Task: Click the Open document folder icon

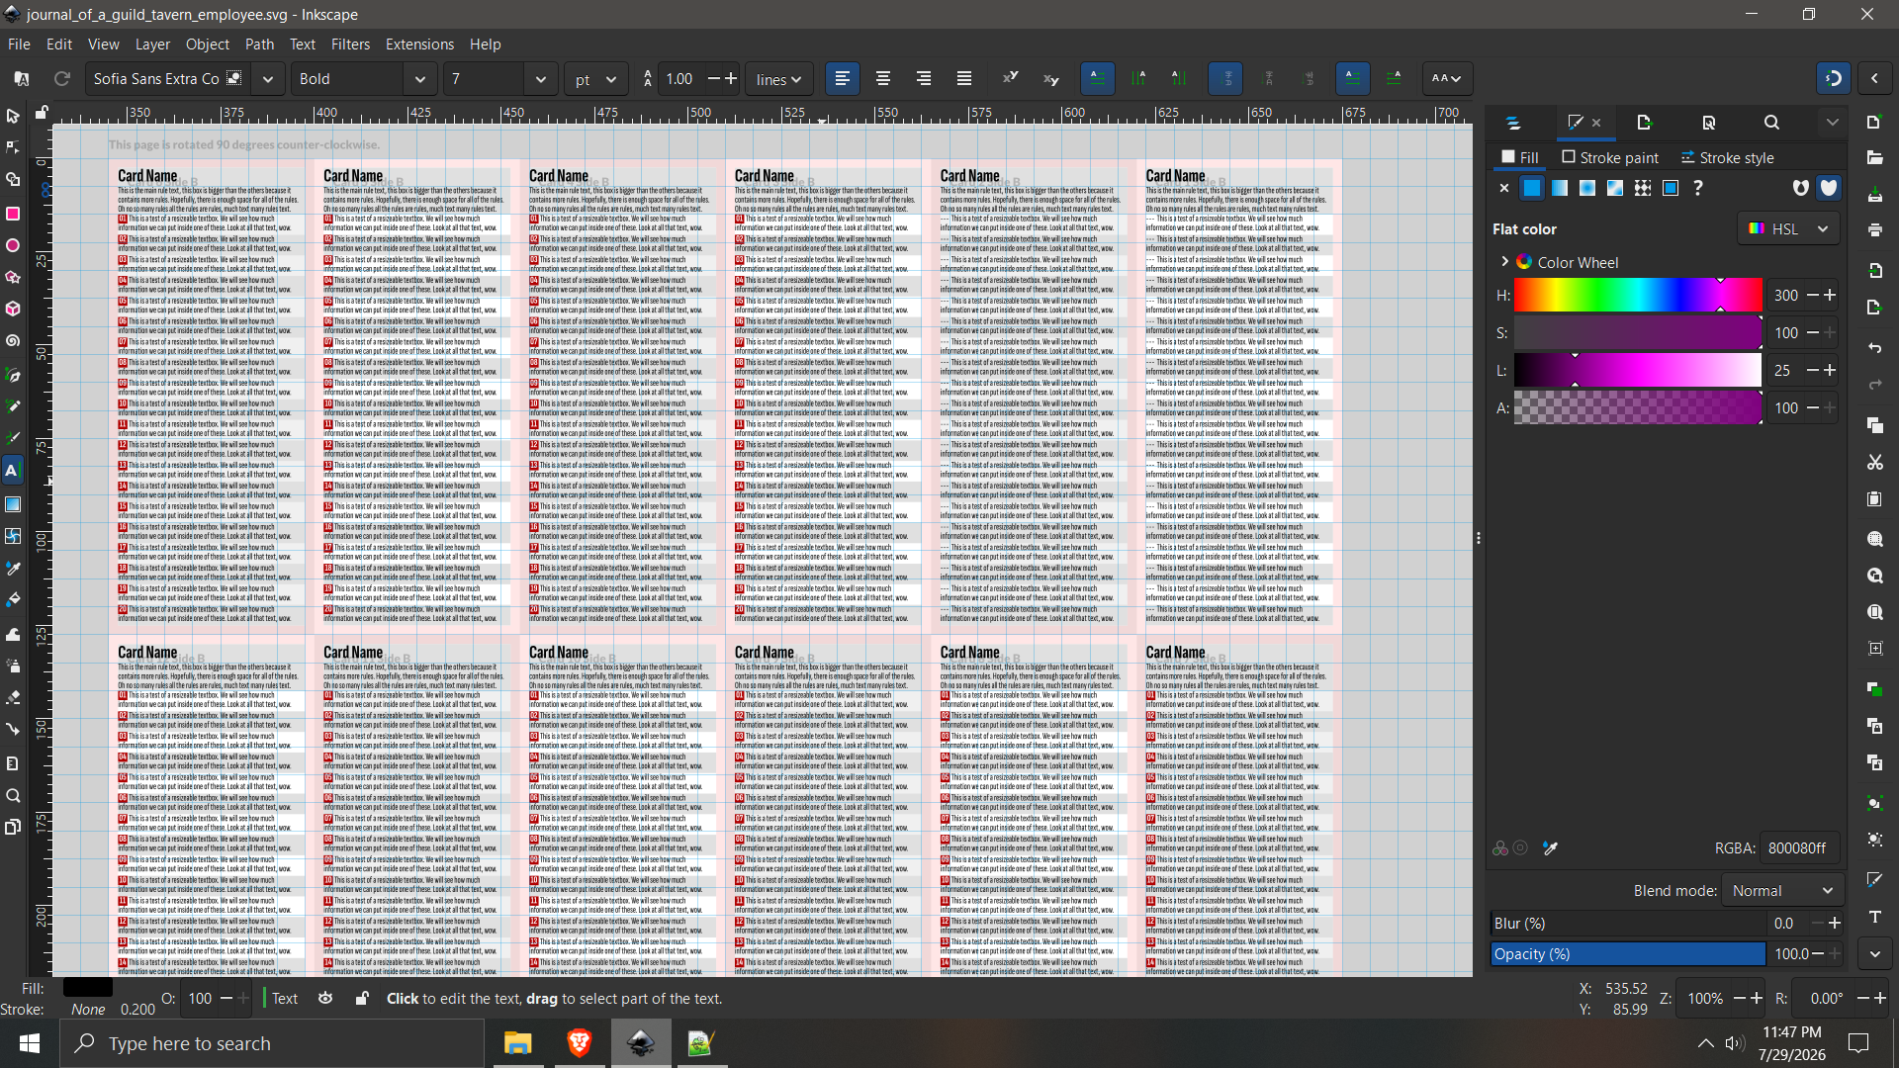Action: click(x=1874, y=157)
